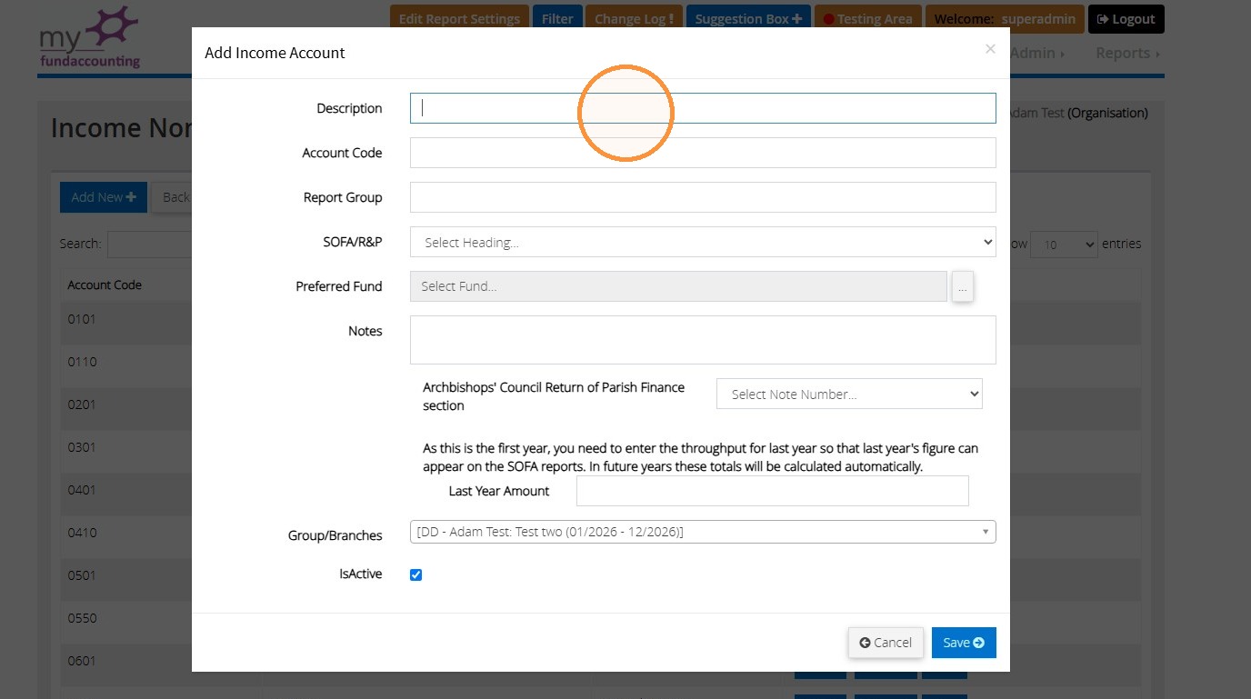
Task: Click the Preferred Fund Select Fund field
Action: pos(678,286)
